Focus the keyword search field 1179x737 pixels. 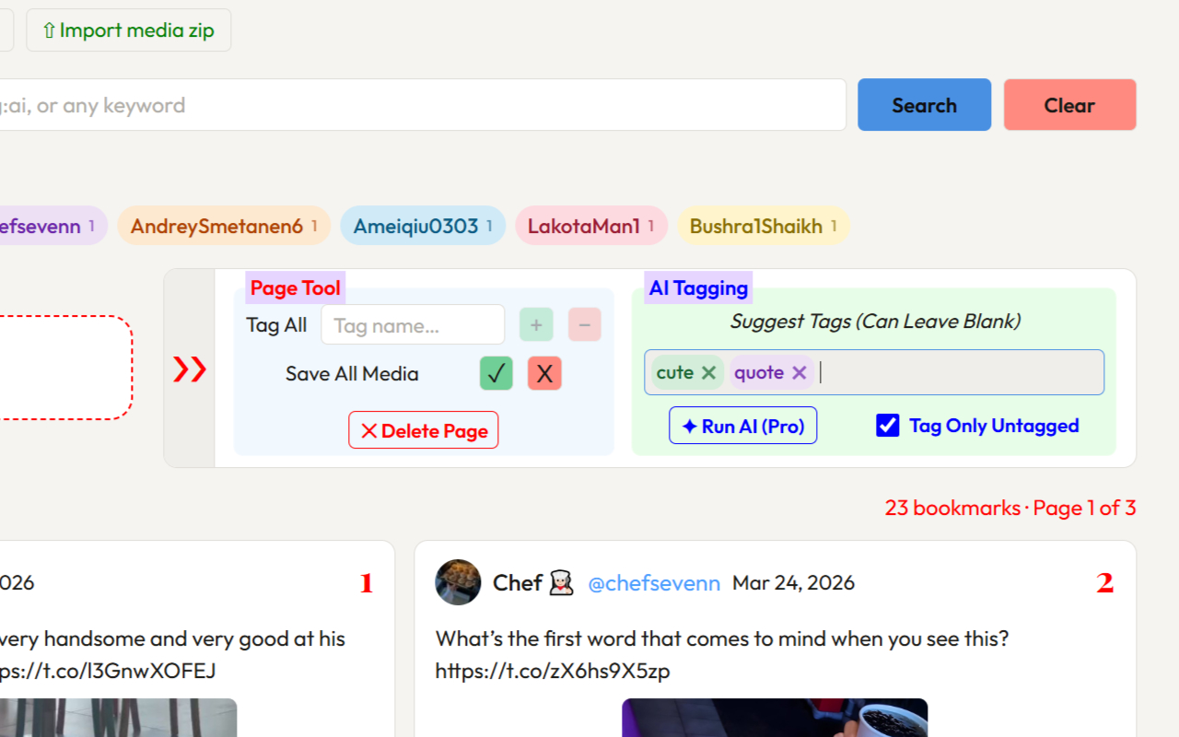(x=422, y=105)
